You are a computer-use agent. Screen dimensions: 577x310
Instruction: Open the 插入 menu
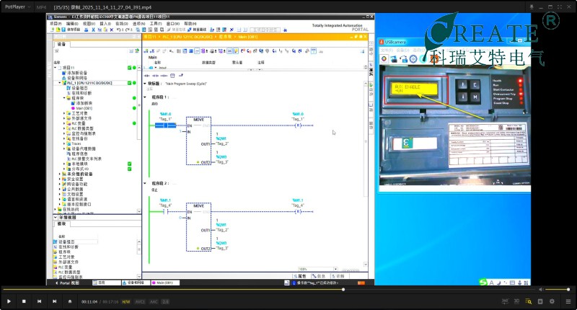105,24
